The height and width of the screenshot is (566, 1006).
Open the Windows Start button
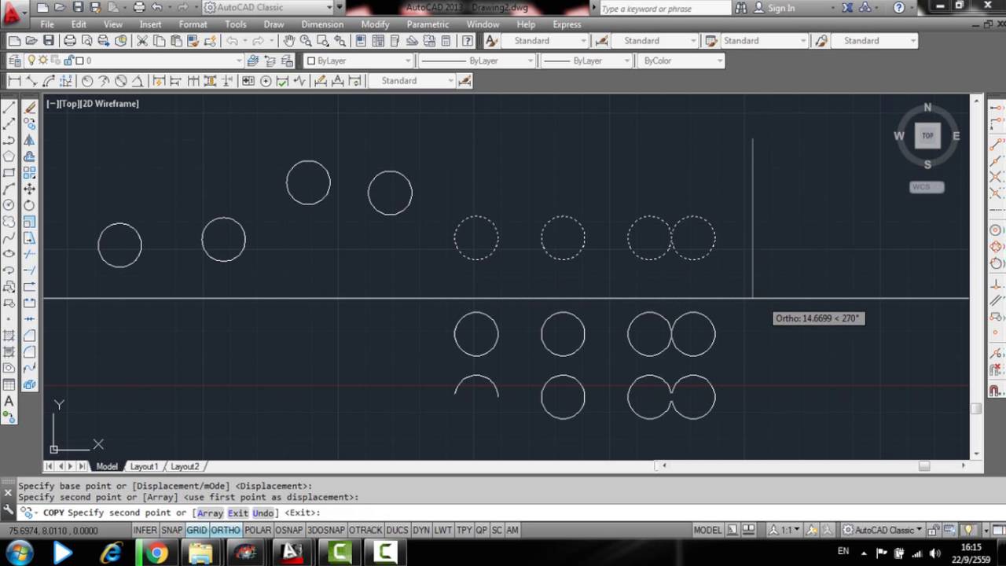tap(19, 553)
